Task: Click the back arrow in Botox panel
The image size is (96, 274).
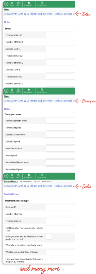Action: coord(6,4)
